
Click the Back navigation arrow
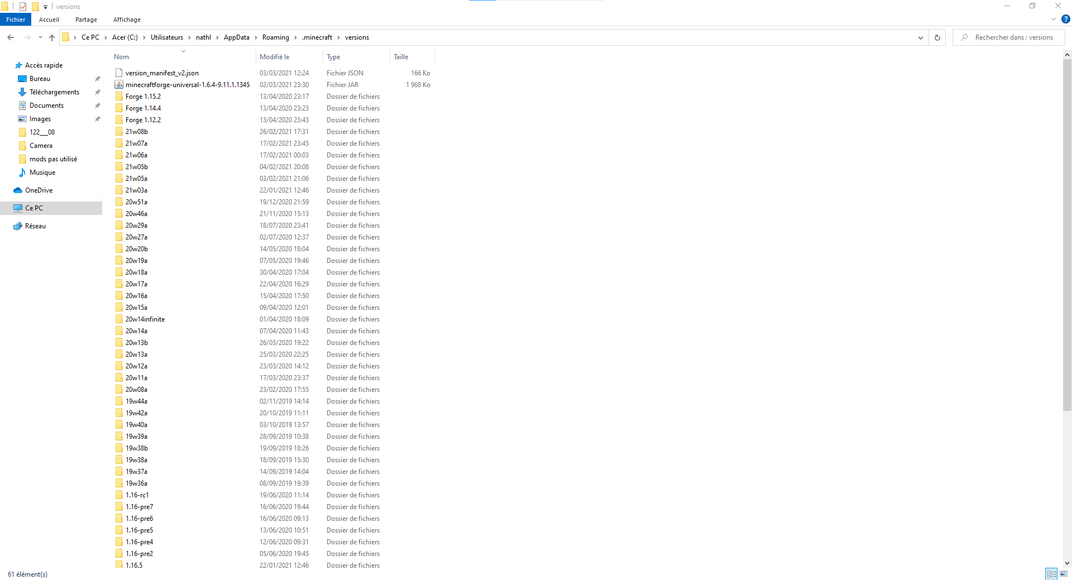click(11, 37)
